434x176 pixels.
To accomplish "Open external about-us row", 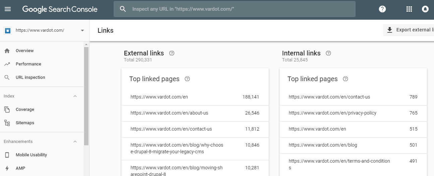I will point(195,113).
